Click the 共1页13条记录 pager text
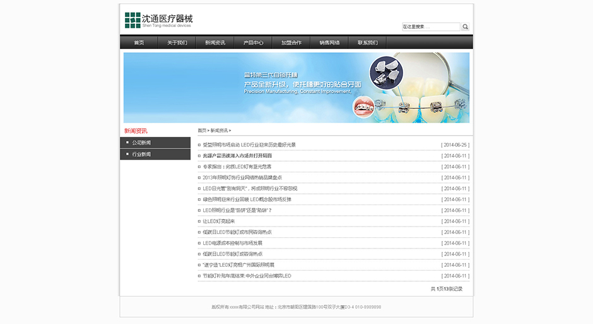Viewport: 593px width, 324px height. [x=447, y=289]
